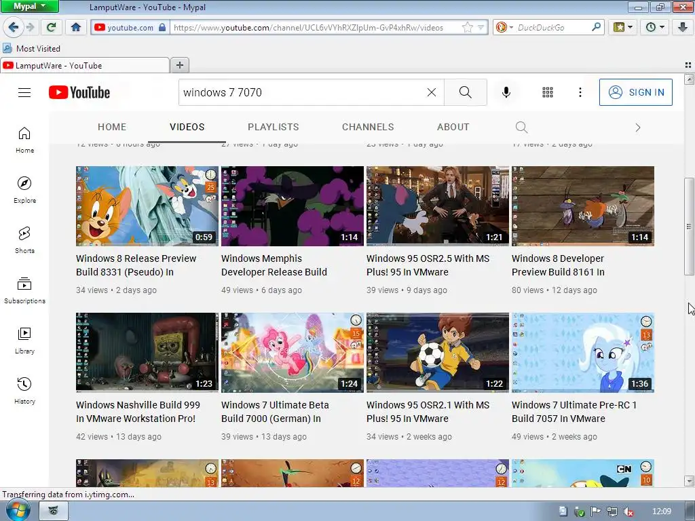Click the padlock site security icon
695x521 pixels.
[x=162, y=27]
